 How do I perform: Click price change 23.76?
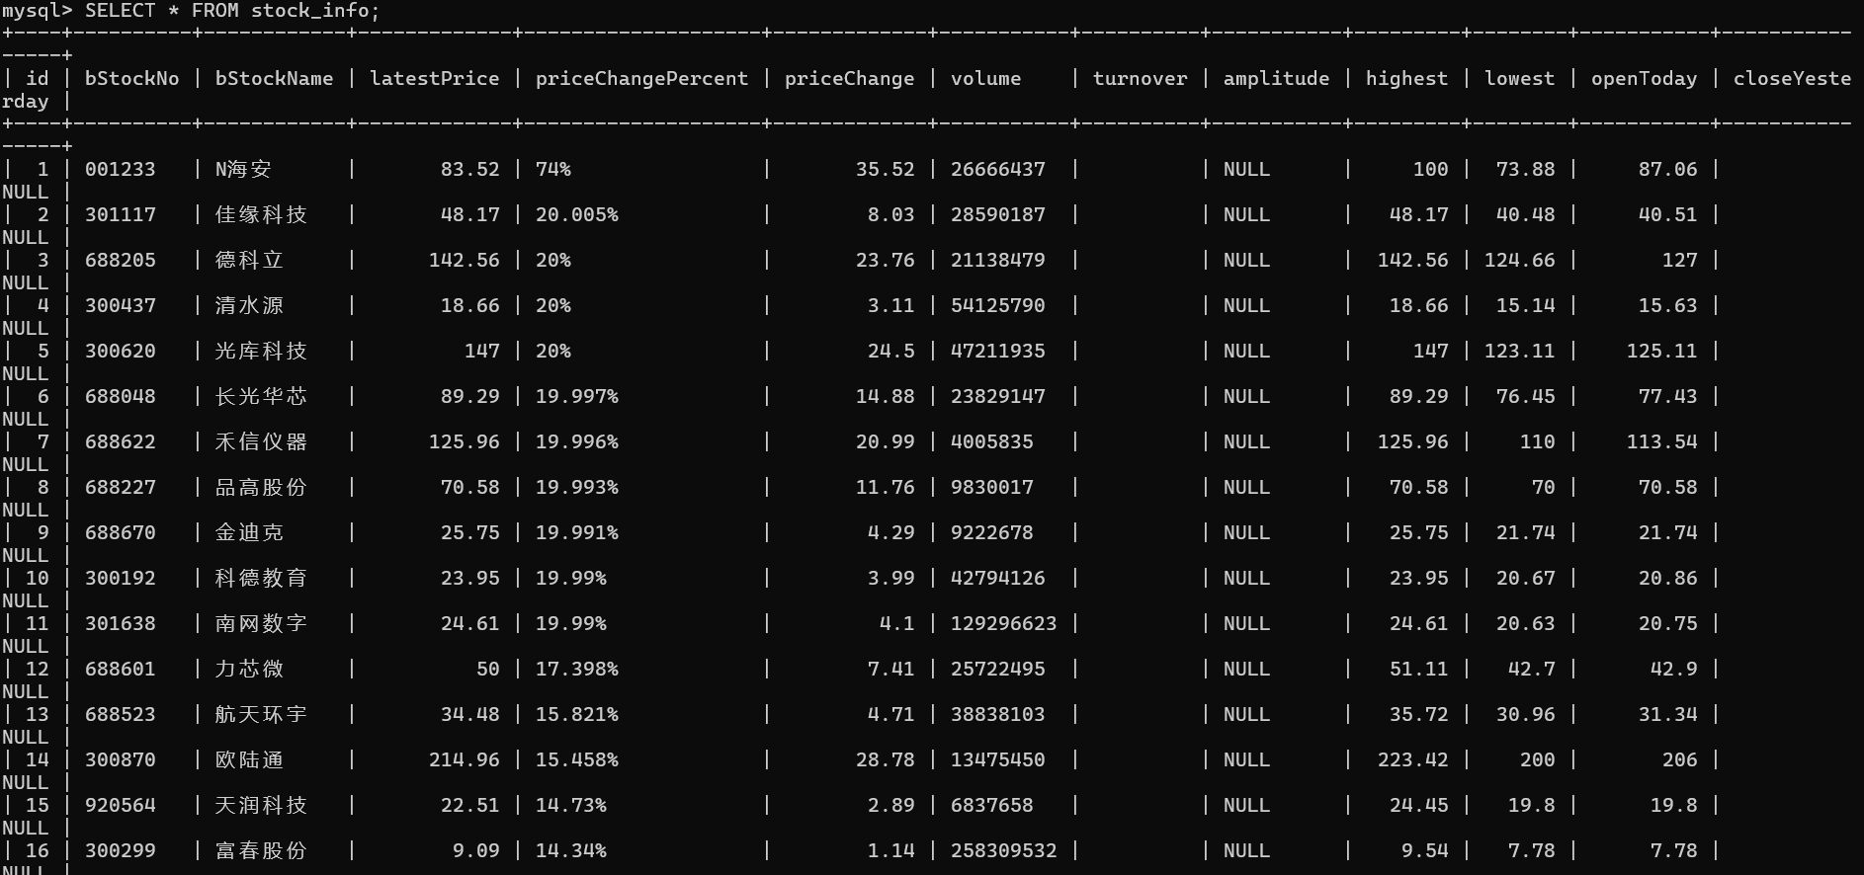tap(886, 260)
